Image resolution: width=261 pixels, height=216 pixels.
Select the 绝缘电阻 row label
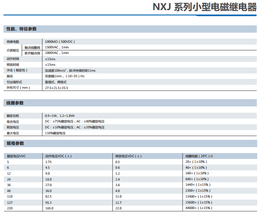[13, 42]
